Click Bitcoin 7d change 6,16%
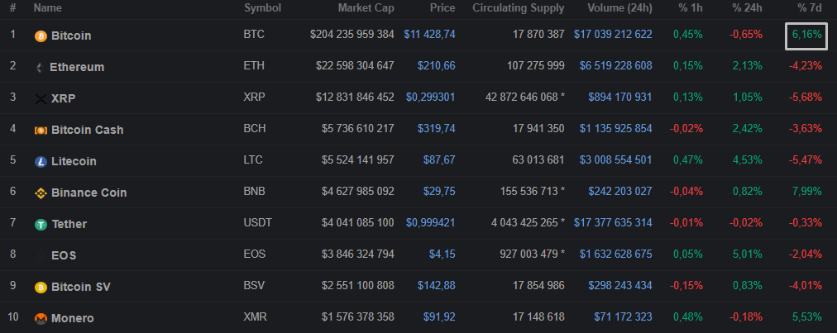 pyautogui.click(x=806, y=36)
